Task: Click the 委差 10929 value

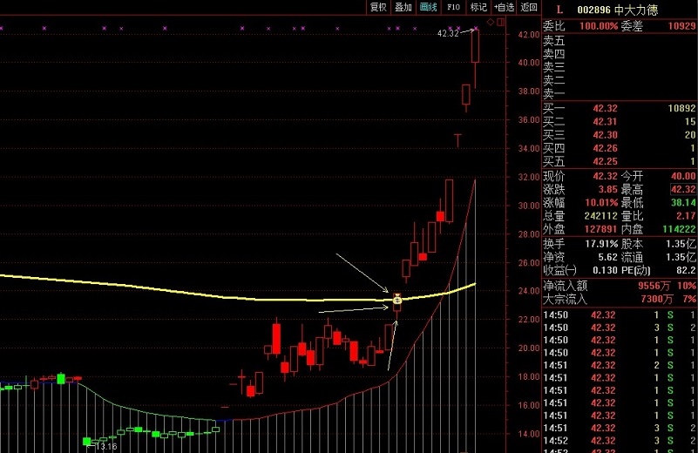Action: click(x=681, y=26)
